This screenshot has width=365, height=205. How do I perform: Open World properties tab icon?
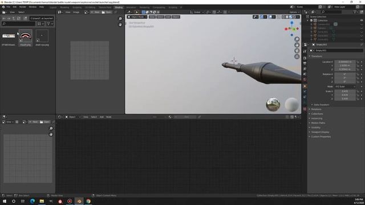tap(305, 80)
